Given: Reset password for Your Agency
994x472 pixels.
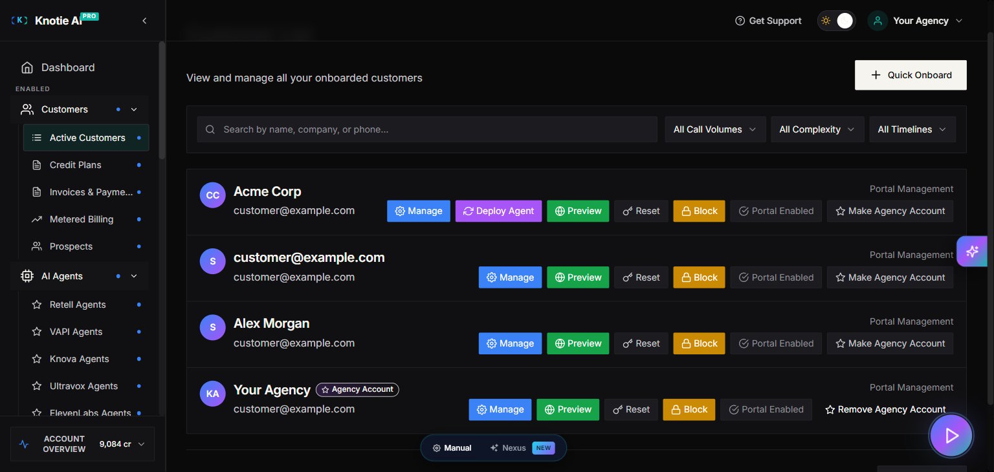Looking at the screenshot, I should point(631,409).
